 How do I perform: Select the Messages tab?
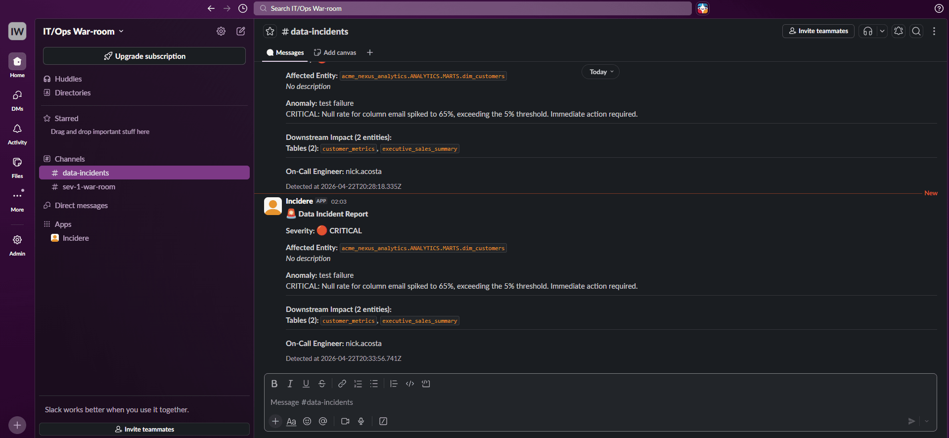[x=285, y=52]
